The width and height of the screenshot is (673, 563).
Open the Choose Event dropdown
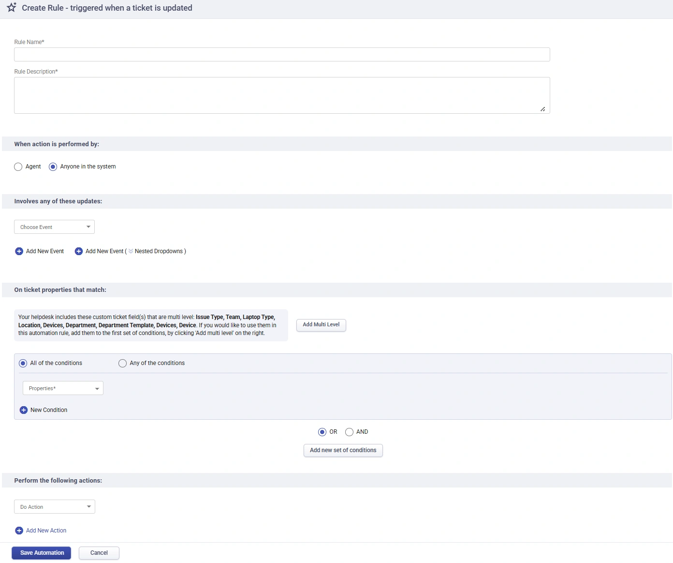(54, 227)
